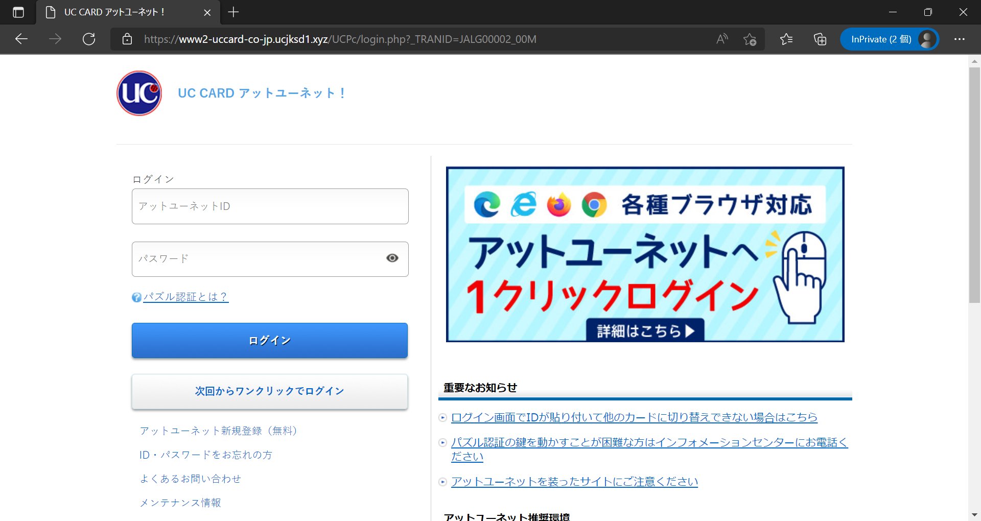
Task: Click the page vertical scrollbar thumb
Action: [x=974, y=185]
